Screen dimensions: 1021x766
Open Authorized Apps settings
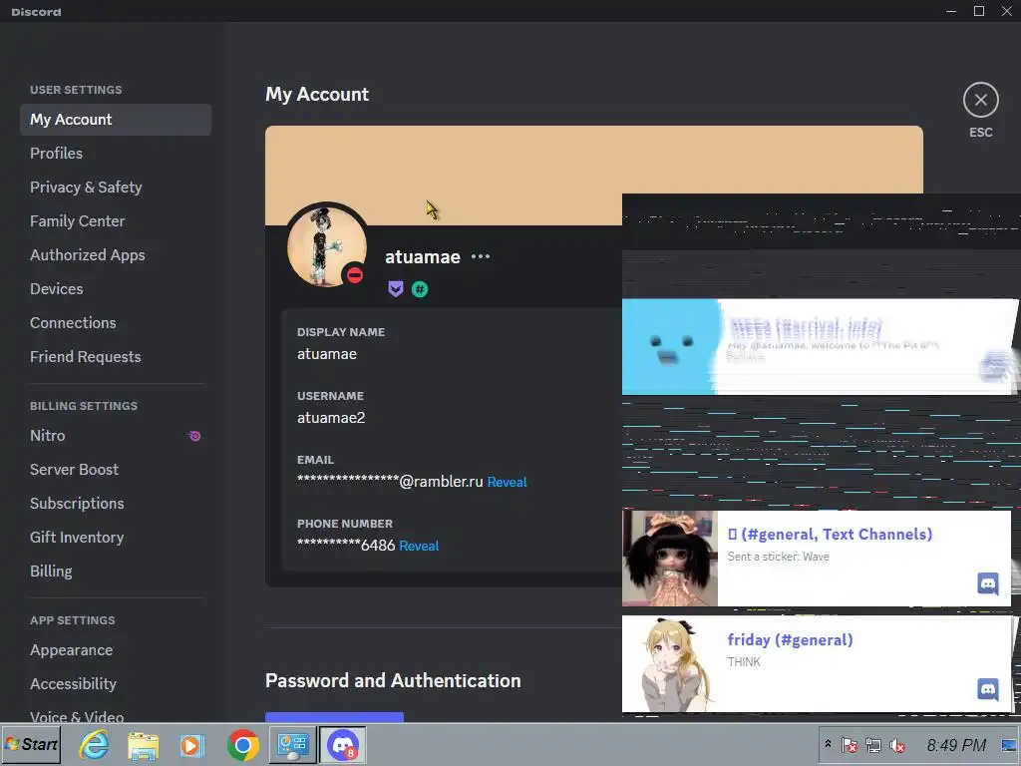116,254
